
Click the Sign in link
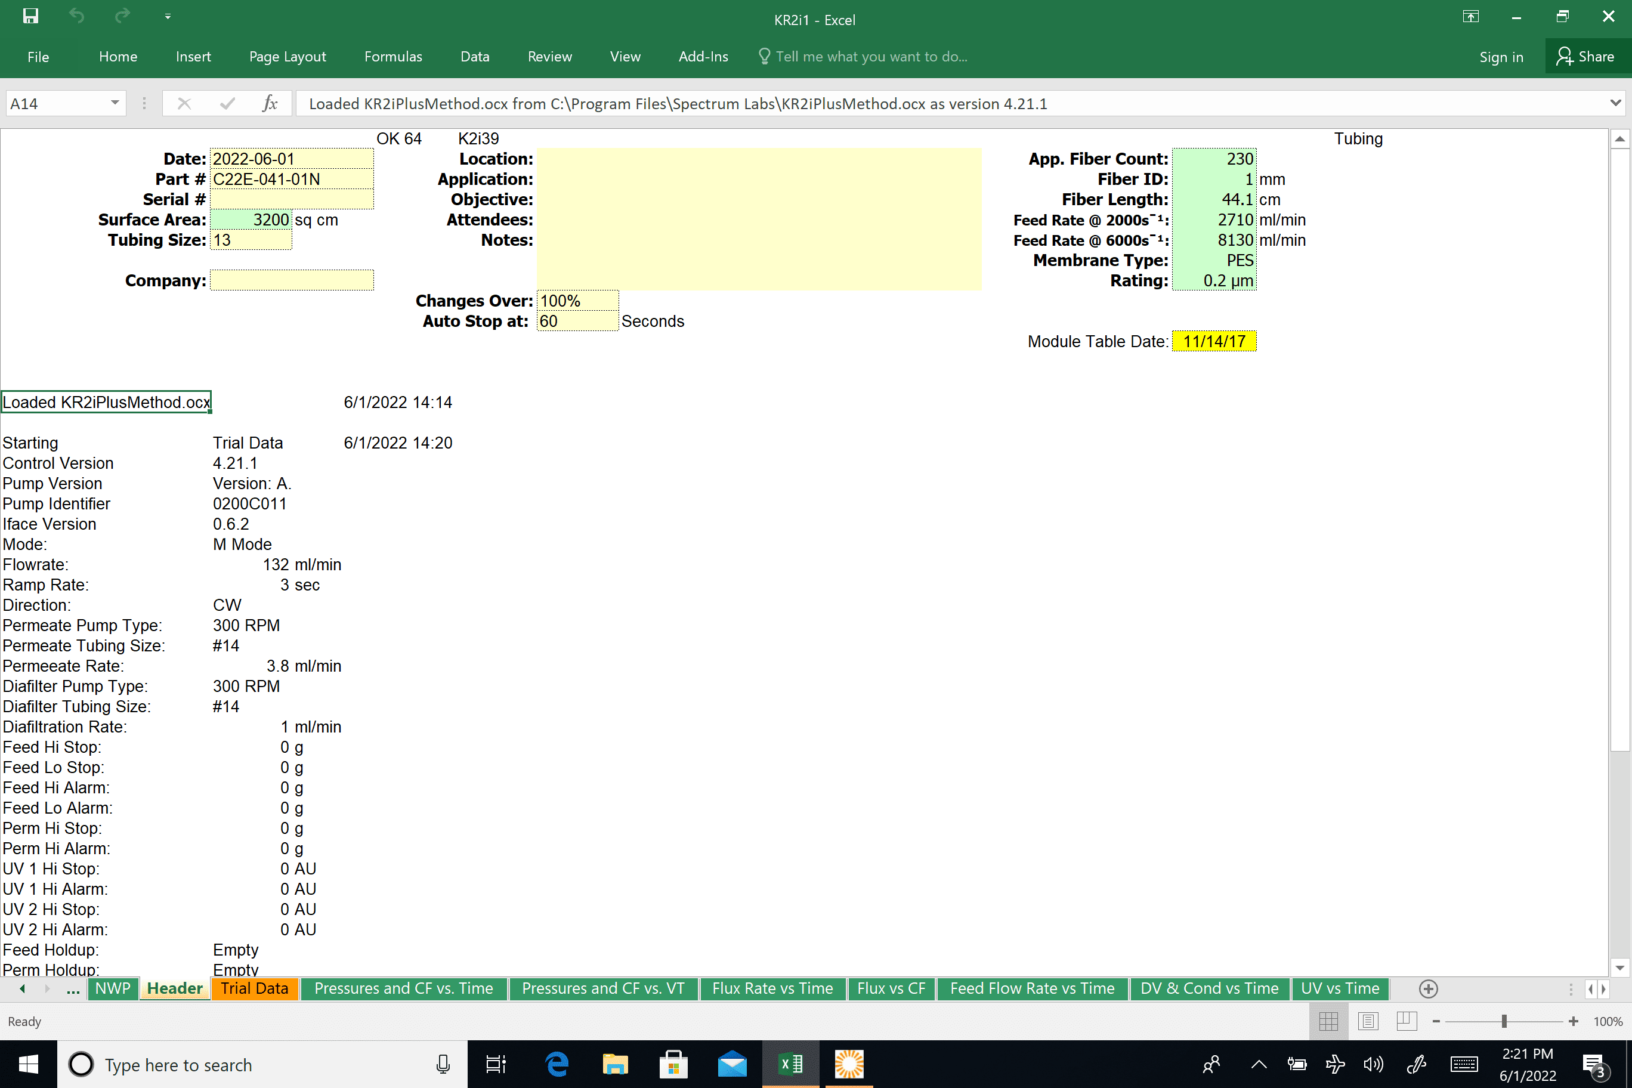pyautogui.click(x=1501, y=57)
